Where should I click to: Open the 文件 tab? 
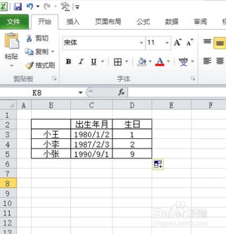click(14, 22)
